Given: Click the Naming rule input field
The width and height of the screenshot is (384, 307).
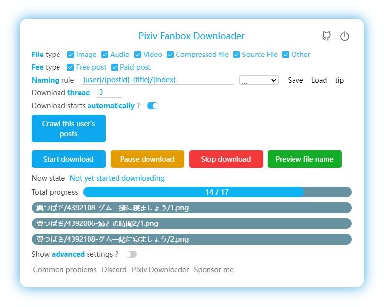Looking at the screenshot, I should 157,80.
